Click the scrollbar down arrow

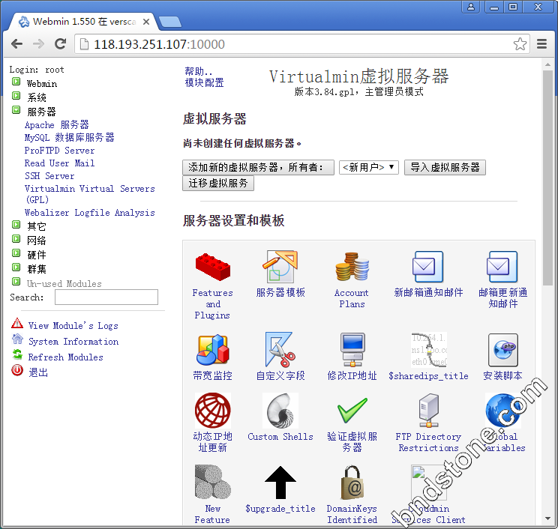pyautogui.click(x=547, y=519)
